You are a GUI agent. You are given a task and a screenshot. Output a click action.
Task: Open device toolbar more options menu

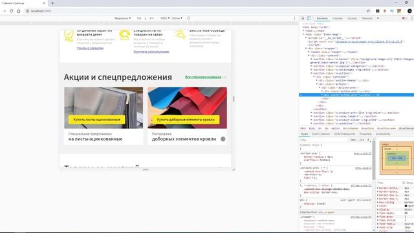click(295, 18)
